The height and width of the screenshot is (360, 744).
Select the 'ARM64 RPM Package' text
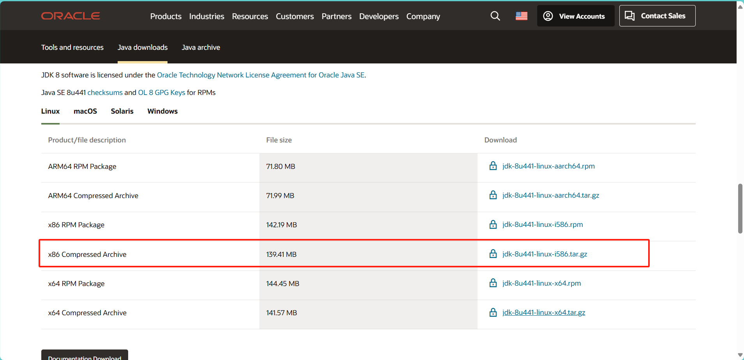(82, 167)
